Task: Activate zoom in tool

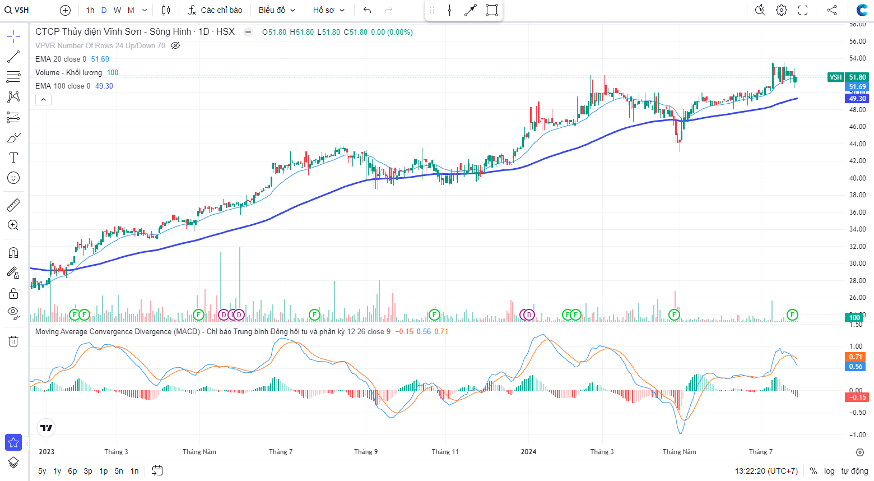Action: (13, 225)
